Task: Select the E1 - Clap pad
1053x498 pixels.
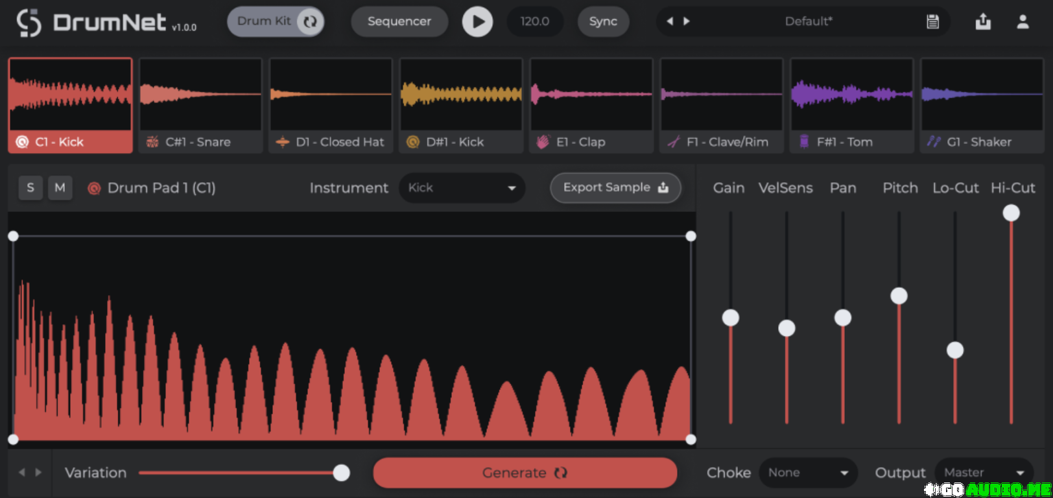Action: (x=591, y=106)
